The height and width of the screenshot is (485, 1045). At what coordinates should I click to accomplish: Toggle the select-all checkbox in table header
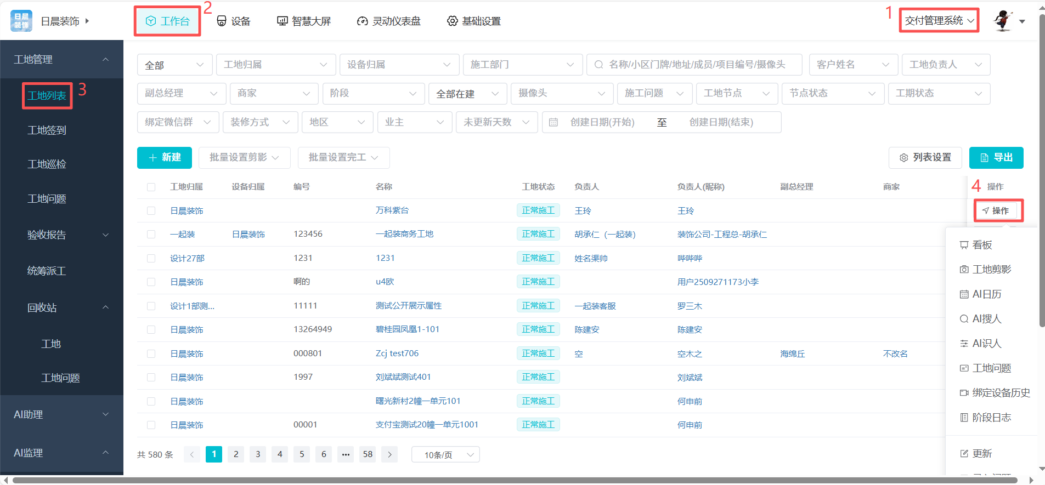151,187
